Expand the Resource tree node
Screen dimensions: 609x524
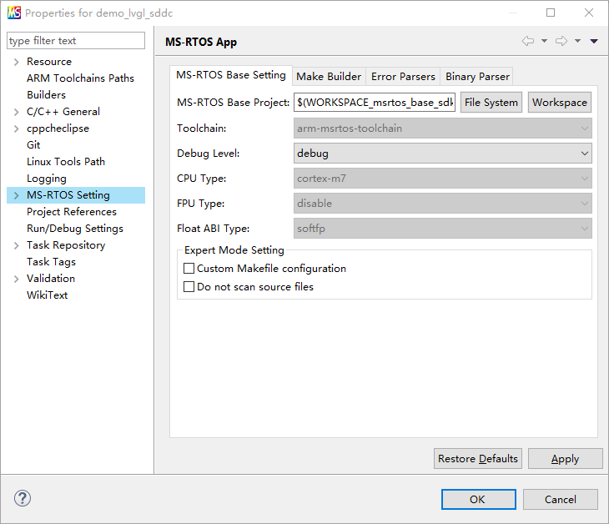point(16,62)
